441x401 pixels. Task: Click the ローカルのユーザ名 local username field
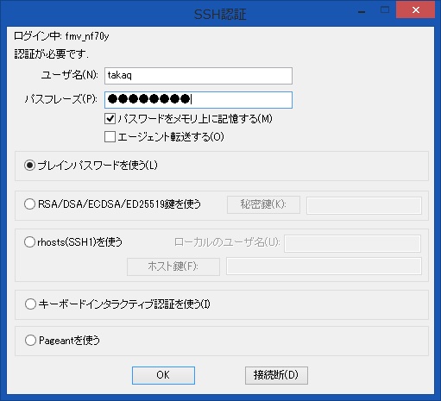point(352,243)
